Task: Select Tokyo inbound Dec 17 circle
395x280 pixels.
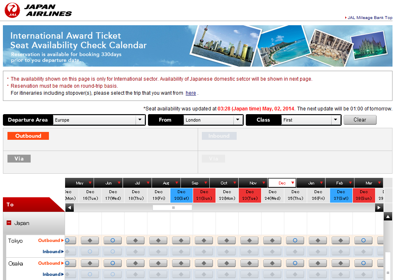Action: point(113,251)
